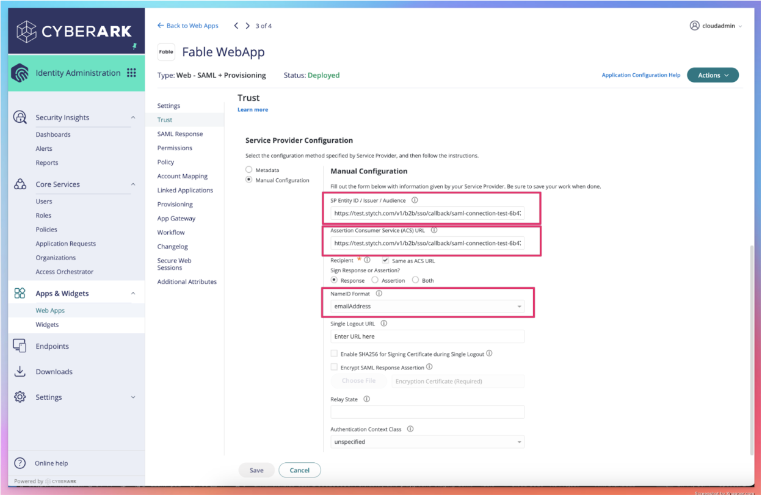Image resolution: width=762 pixels, height=497 pixels.
Task: Click the cloudadmin user avatar icon
Action: tap(694, 26)
